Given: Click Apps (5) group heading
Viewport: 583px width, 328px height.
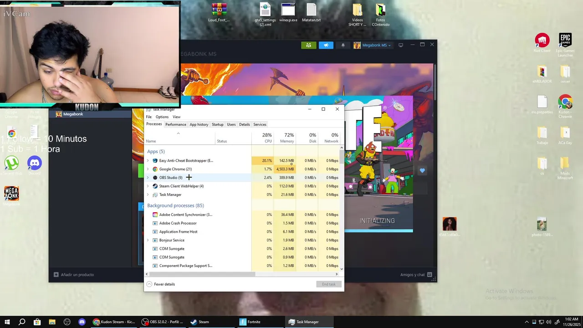Looking at the screenshot, I should (156, 151).
